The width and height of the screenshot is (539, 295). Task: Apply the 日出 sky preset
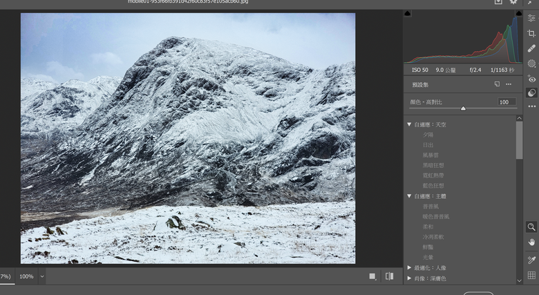pos(428,145)
